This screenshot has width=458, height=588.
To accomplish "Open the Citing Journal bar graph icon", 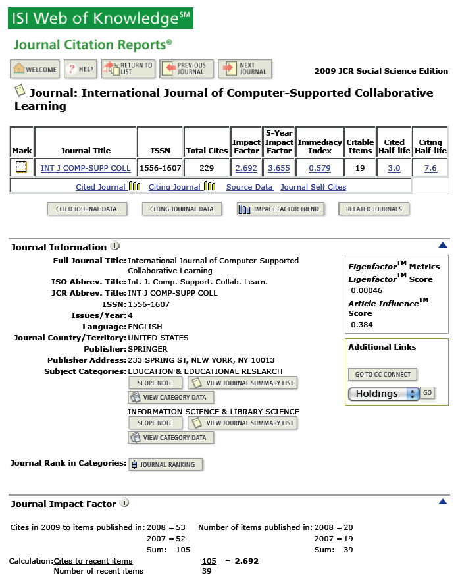I will point(209,186).
